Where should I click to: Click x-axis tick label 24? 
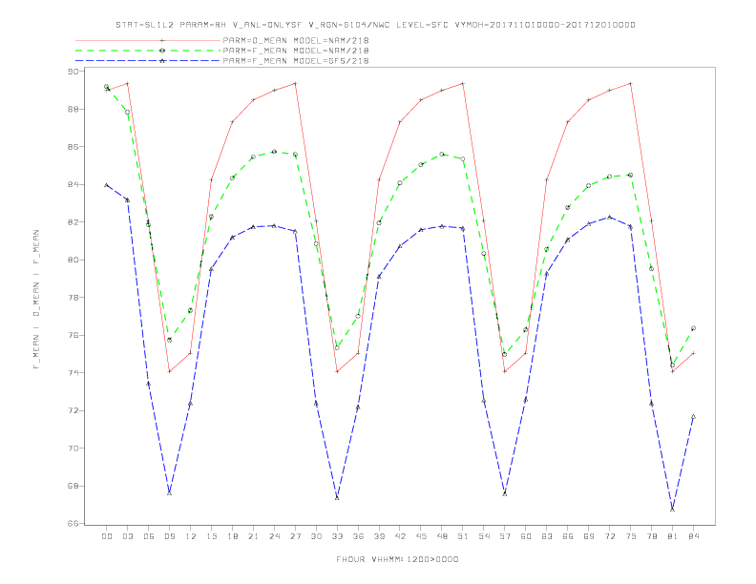(x=274, y=536)
